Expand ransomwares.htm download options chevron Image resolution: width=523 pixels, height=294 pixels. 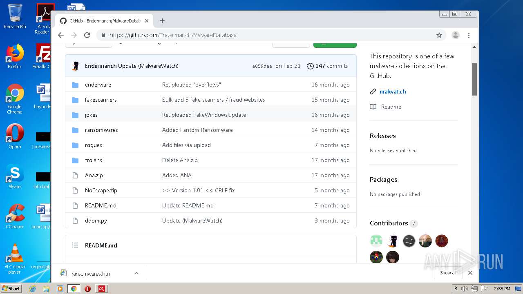pos(136,274)
